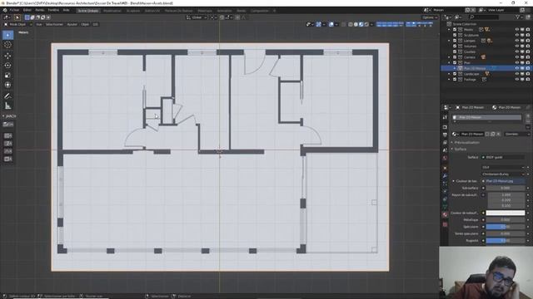Select the Transform tool
The width and height of the screenshot is (533, 299).
tap(7, 85)
